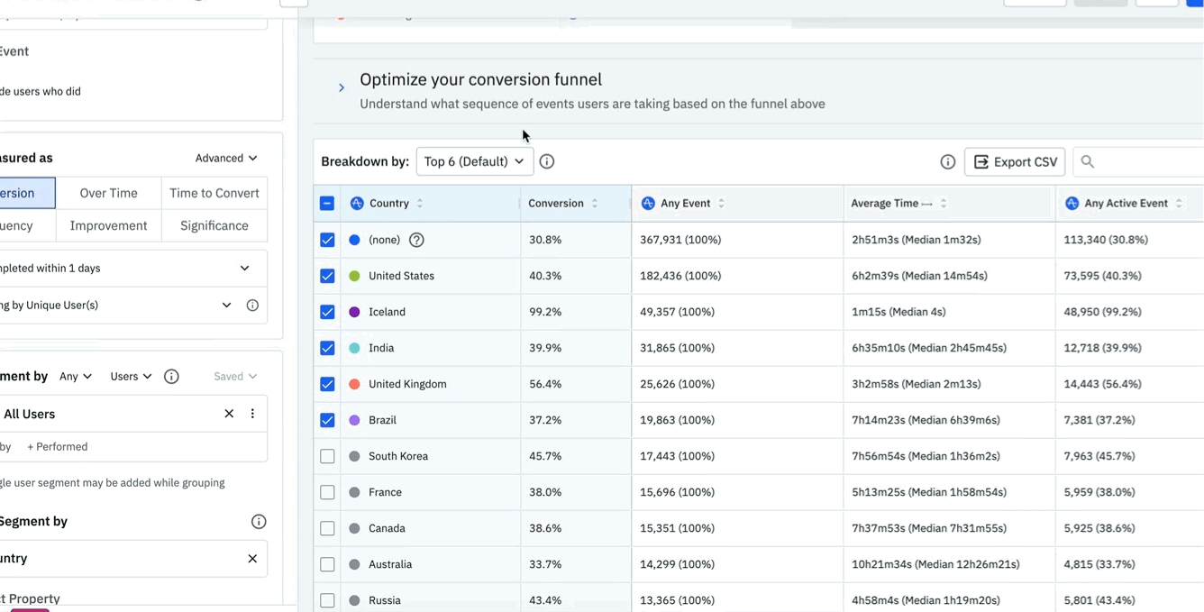This screenshot has width=1204, height=612.
Task: Open three-dot menu for All Users segment
Action: [x=252, y=414]
